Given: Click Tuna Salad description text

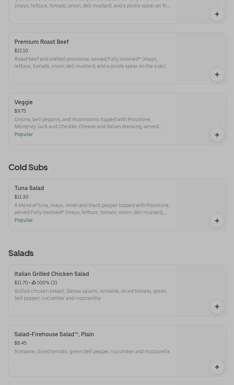Looking at the screenshot, I should 92,209.
